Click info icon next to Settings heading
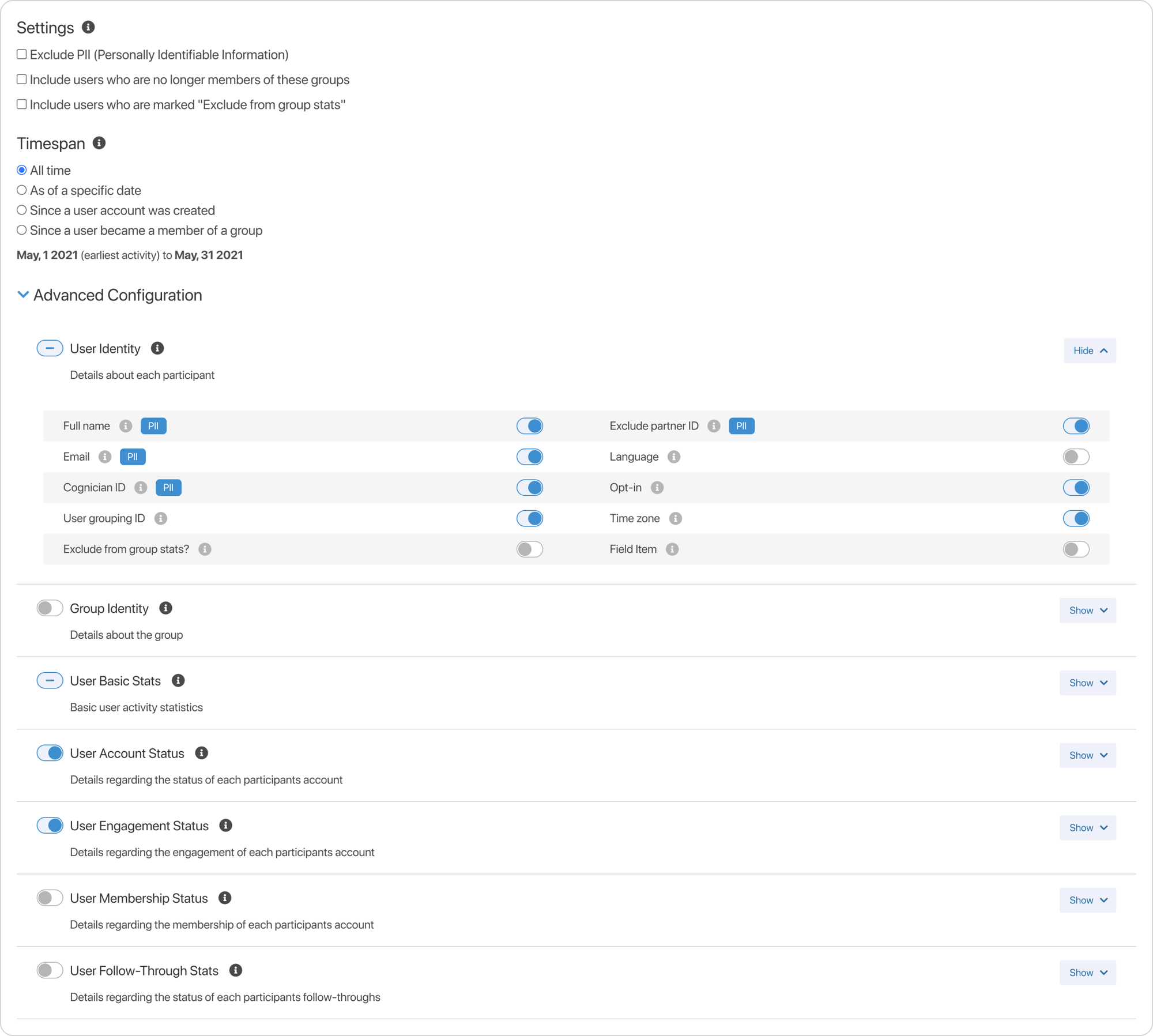1153x1036 pixels. coord(88,27)
